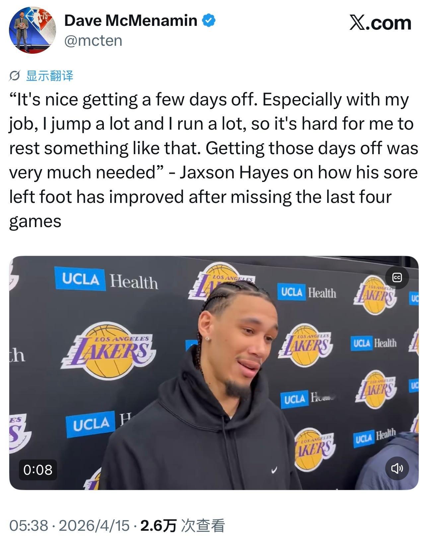Toggle closed captions with the CC icon
This screenshot has width=428, height=546.
[x=397, y=277]
